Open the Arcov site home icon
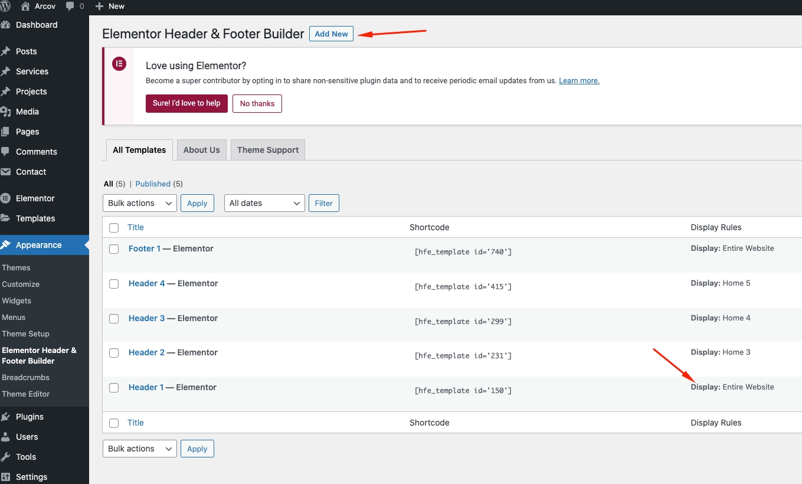This screenshot has height=484, width=802. pyautogui.click(x=25, y=6)
